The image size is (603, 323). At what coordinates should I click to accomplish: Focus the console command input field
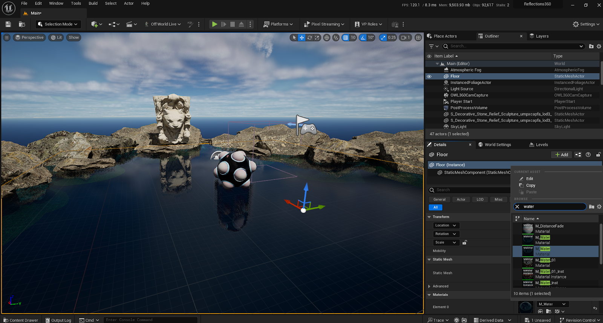pos(150,320)
